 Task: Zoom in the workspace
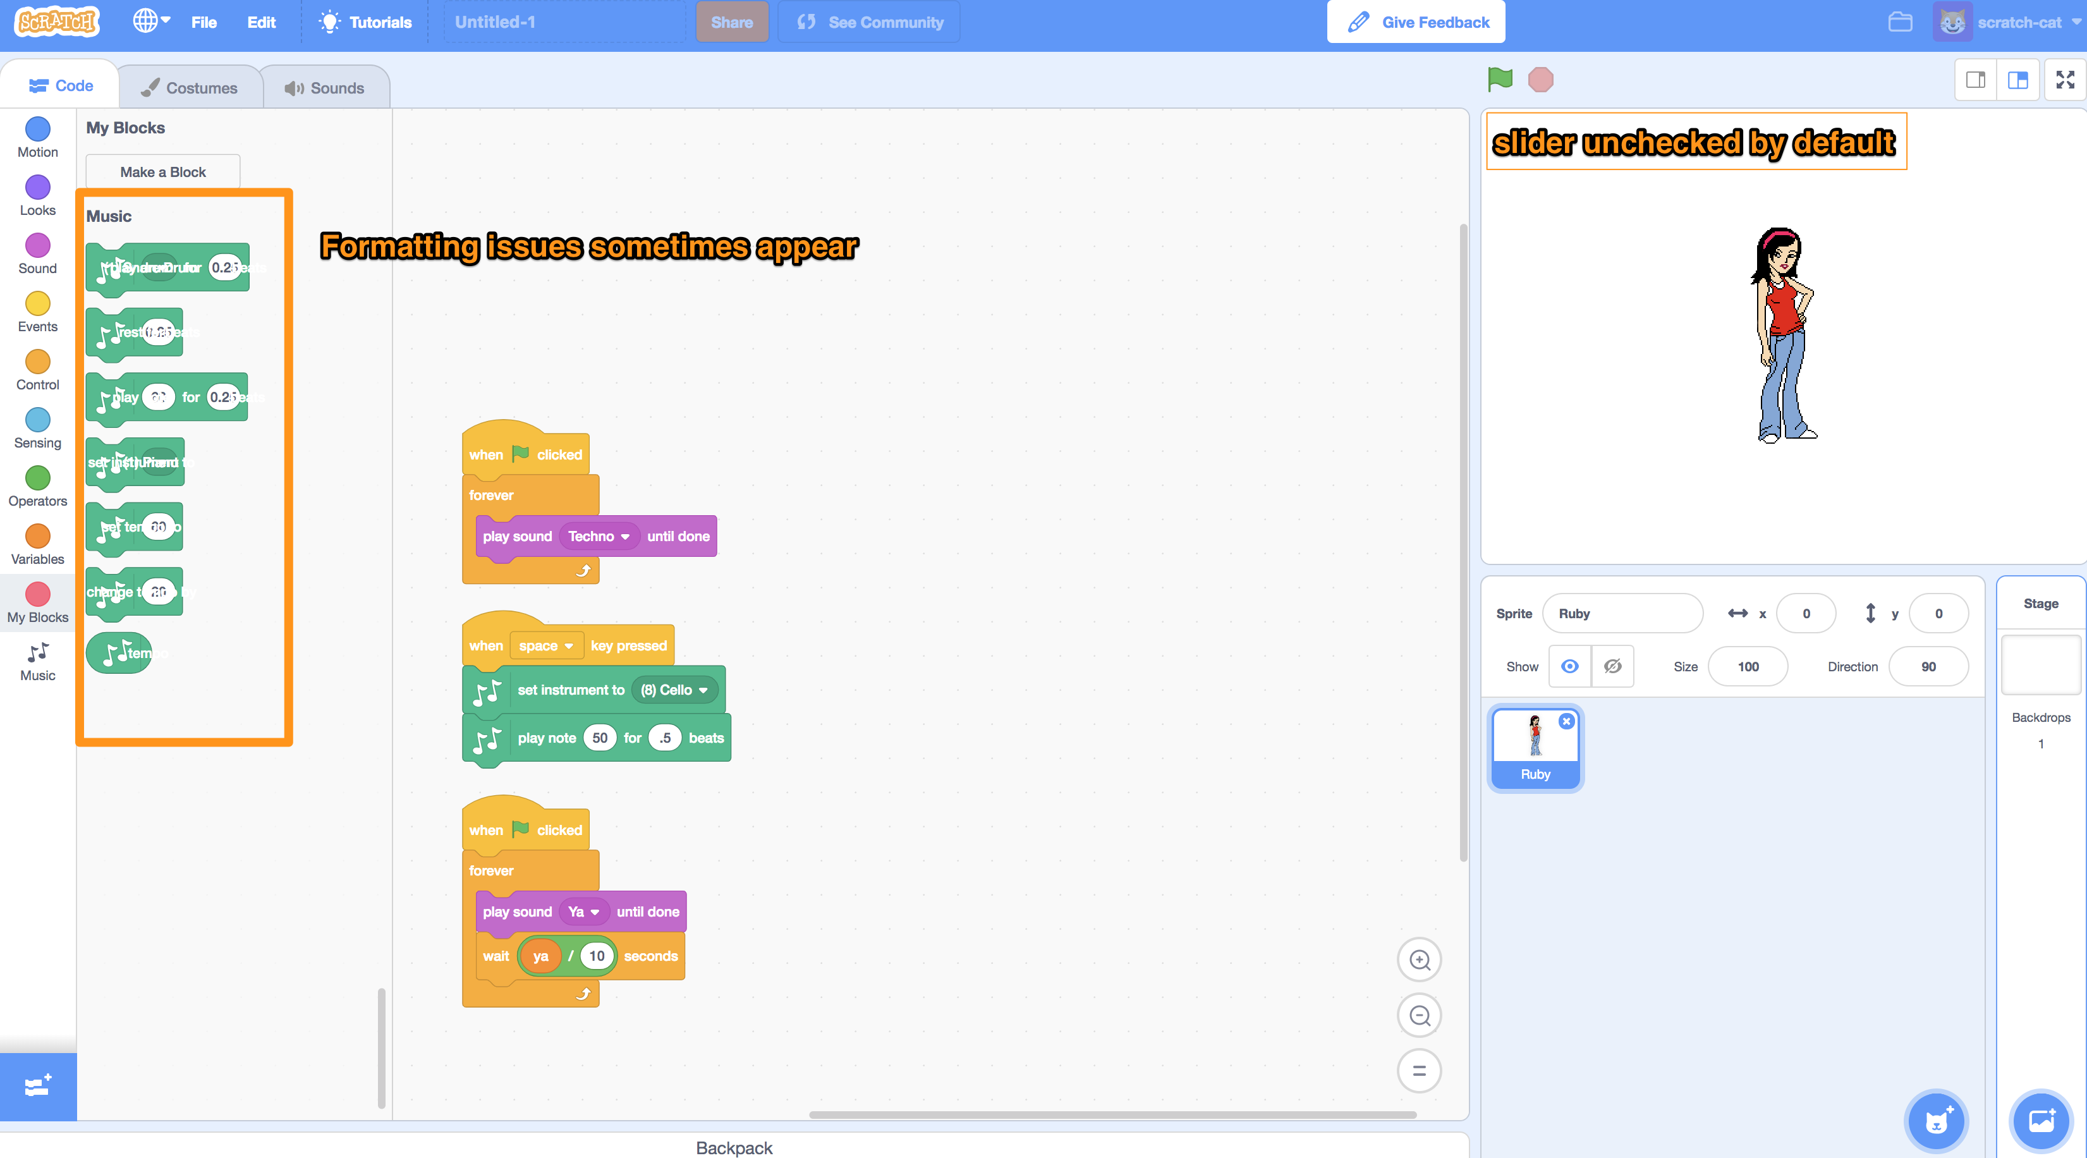(x=1420, y=960)
